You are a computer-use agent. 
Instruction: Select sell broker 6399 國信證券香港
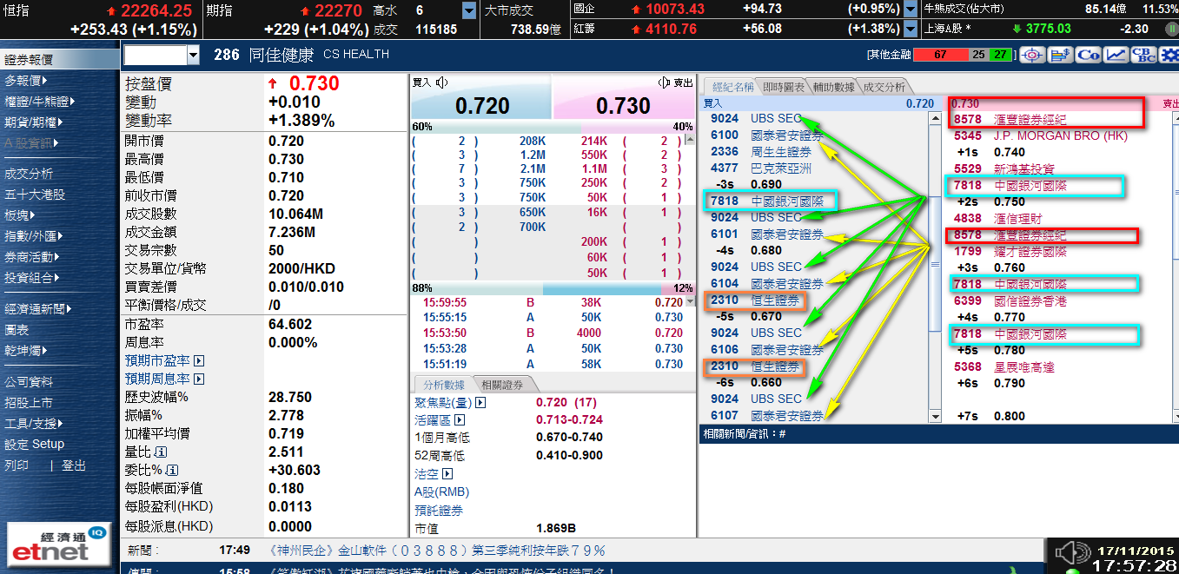[x=1010, y=300]
